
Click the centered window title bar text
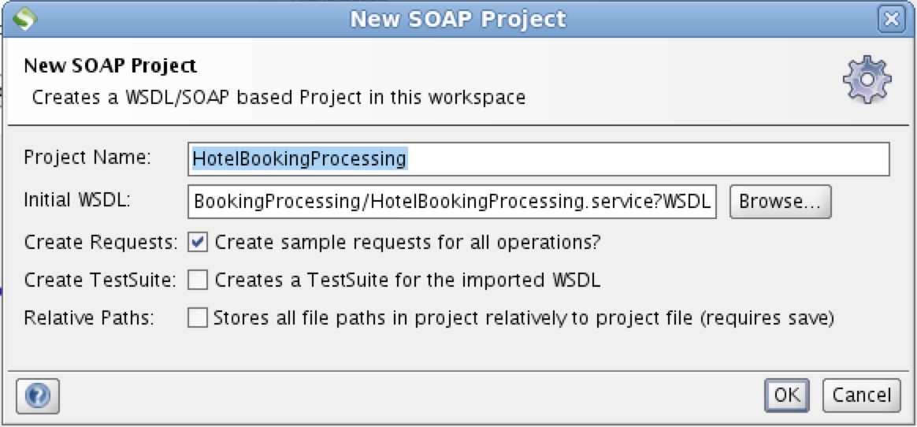click(458, 18)
